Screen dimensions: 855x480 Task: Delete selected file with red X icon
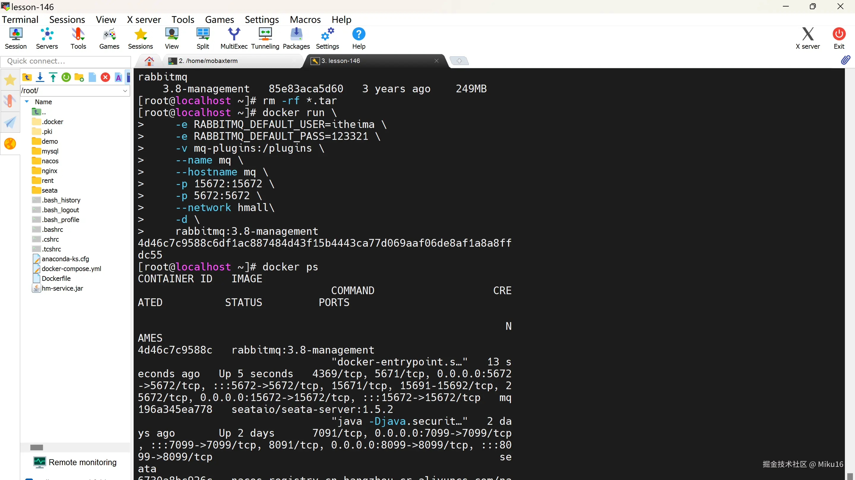[x=105, y=77]
